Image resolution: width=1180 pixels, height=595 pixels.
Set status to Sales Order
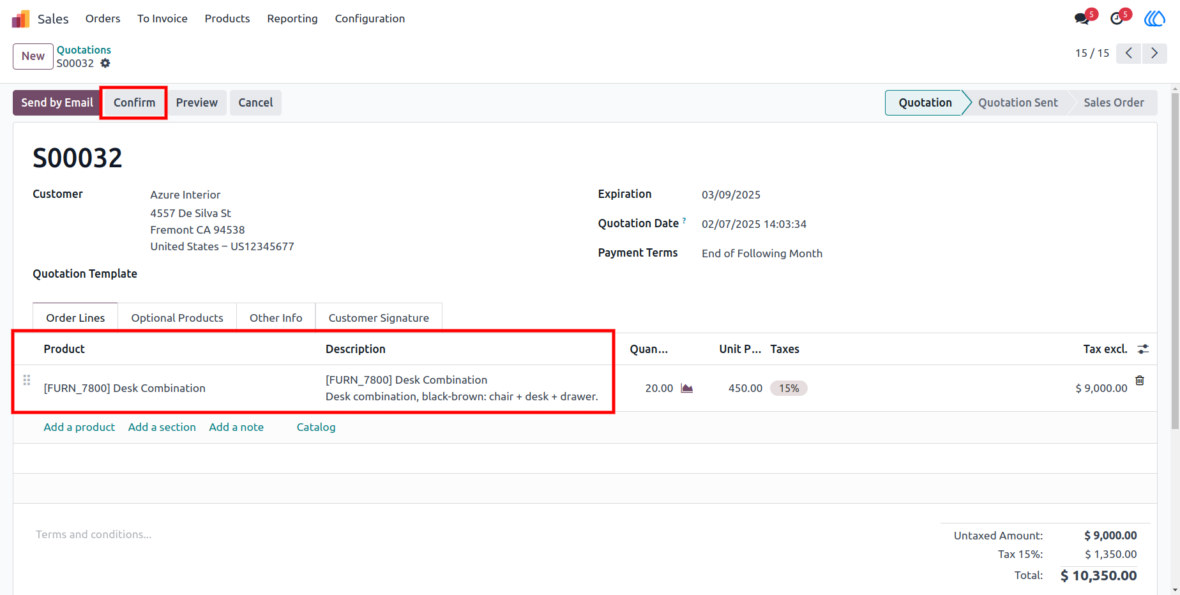pyautogui.click(x=1114, y=103)
